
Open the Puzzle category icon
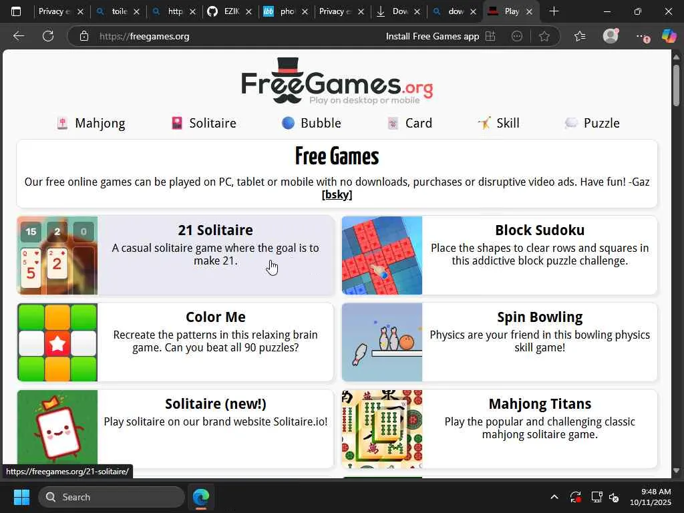coord(571,124)
